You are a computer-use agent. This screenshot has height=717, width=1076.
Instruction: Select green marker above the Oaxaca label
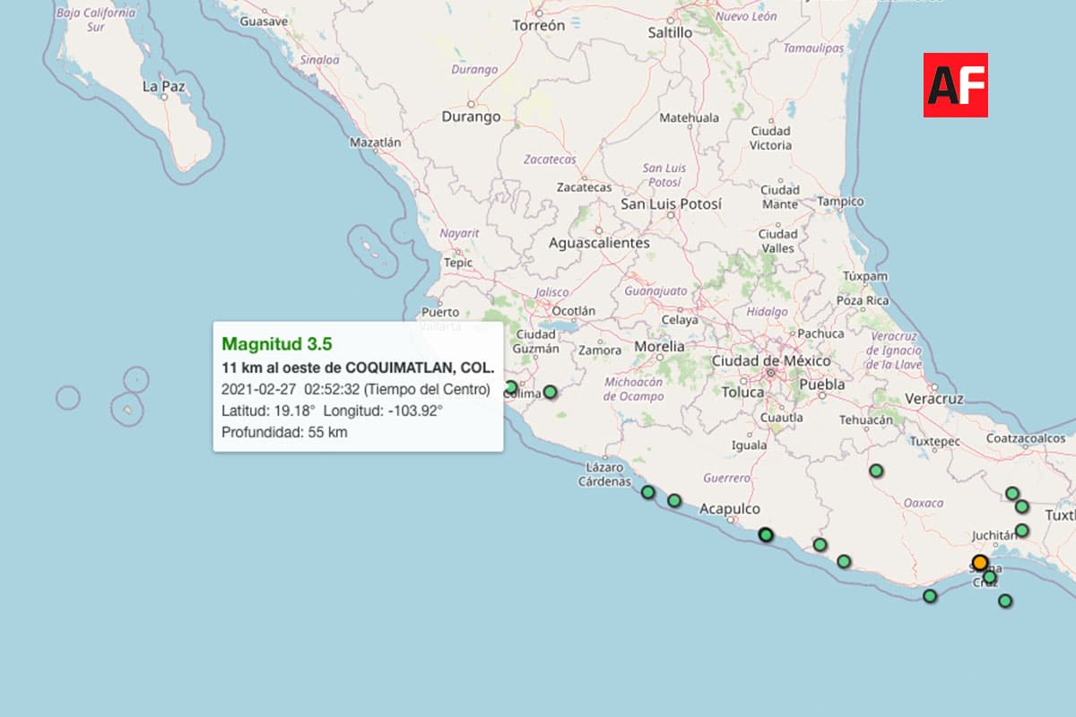(876, 471)
